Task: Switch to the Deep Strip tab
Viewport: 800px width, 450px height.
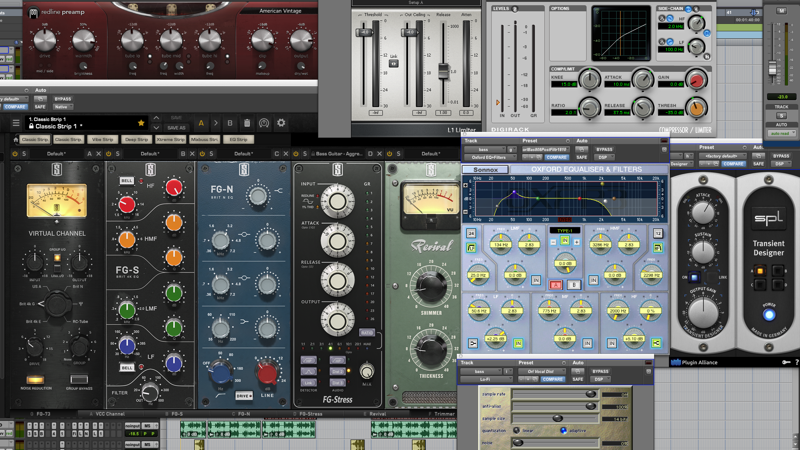Action: click(x=136, y=140)
